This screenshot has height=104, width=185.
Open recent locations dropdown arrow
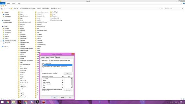pyautogui.click(x=7, y=9)
